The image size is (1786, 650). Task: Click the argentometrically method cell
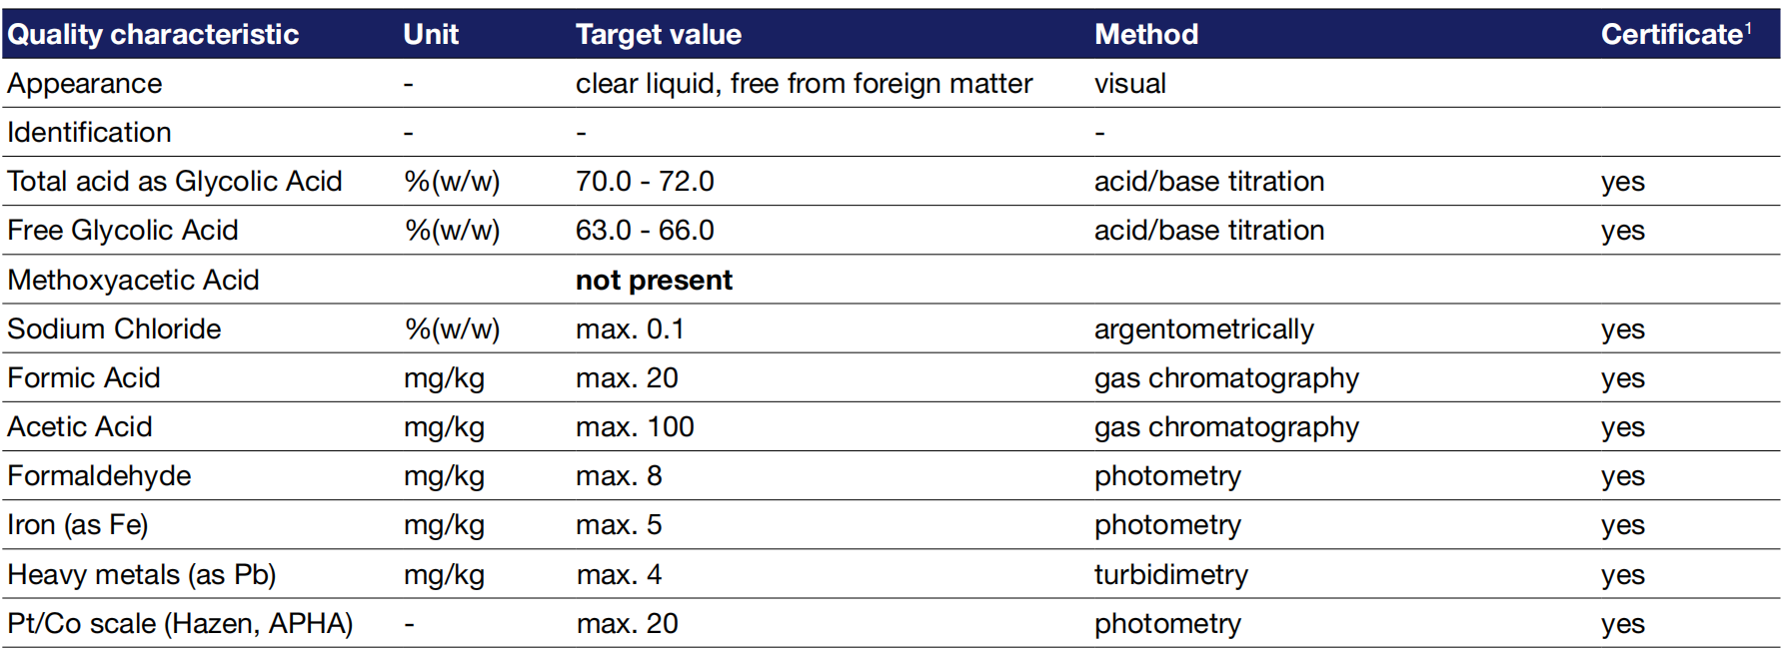click(1203, 329)
